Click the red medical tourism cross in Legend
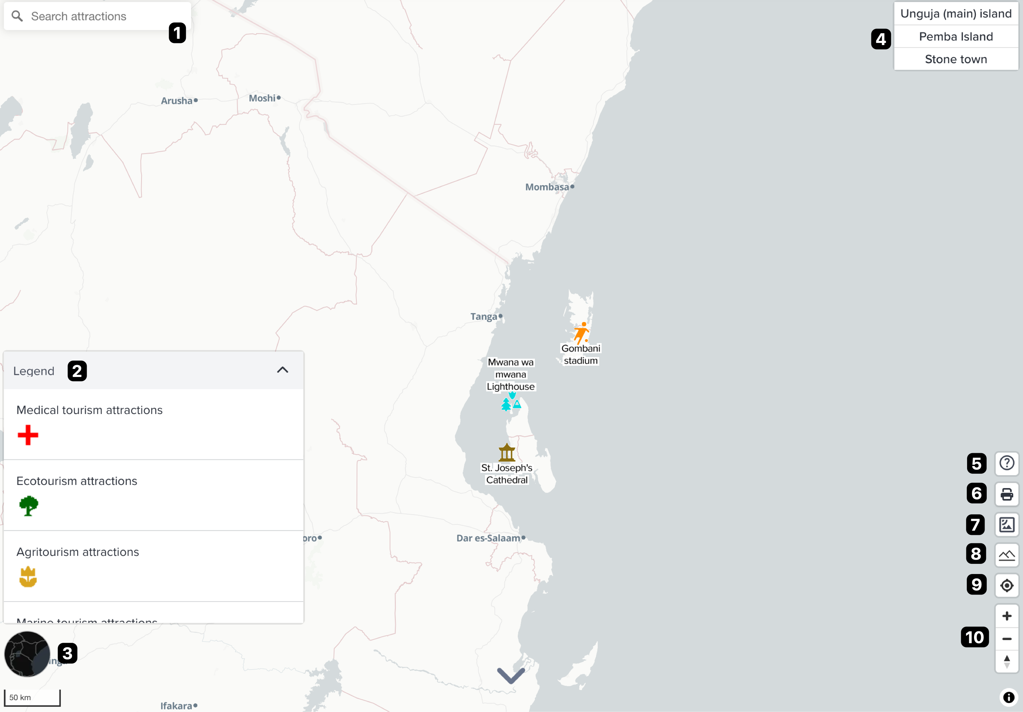 (x=28, y=435)
